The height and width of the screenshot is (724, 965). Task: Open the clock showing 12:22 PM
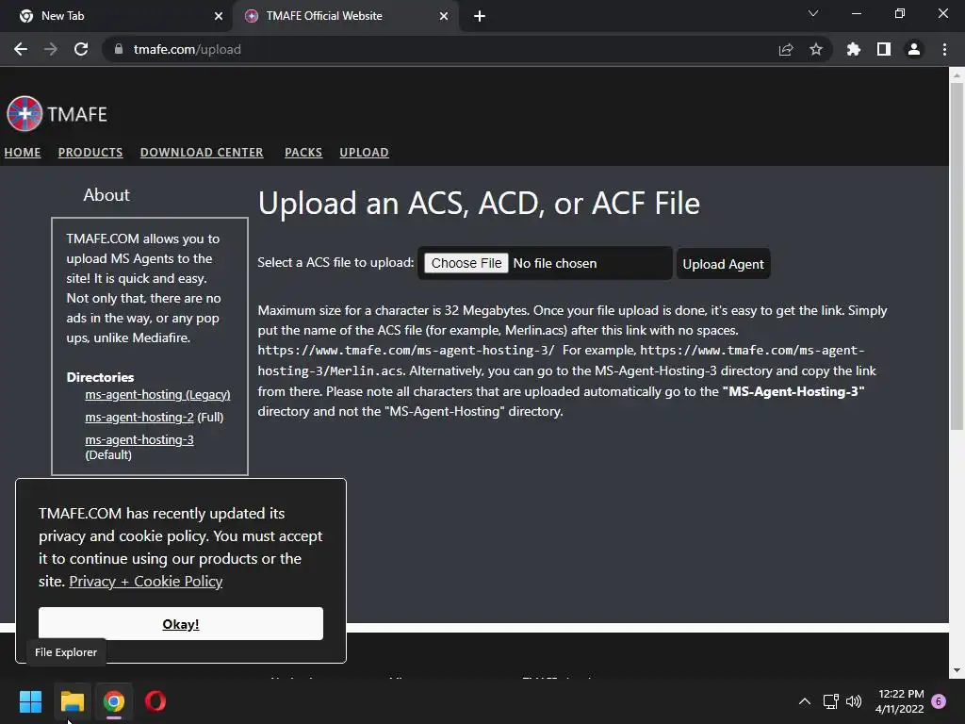(x=900, y=701)
